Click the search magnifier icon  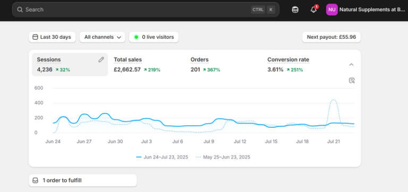[x=20, y=10]
